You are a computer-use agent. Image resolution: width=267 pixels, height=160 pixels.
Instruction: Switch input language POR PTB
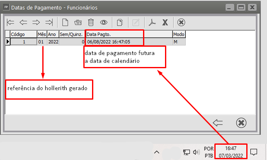tap(209, 152)
